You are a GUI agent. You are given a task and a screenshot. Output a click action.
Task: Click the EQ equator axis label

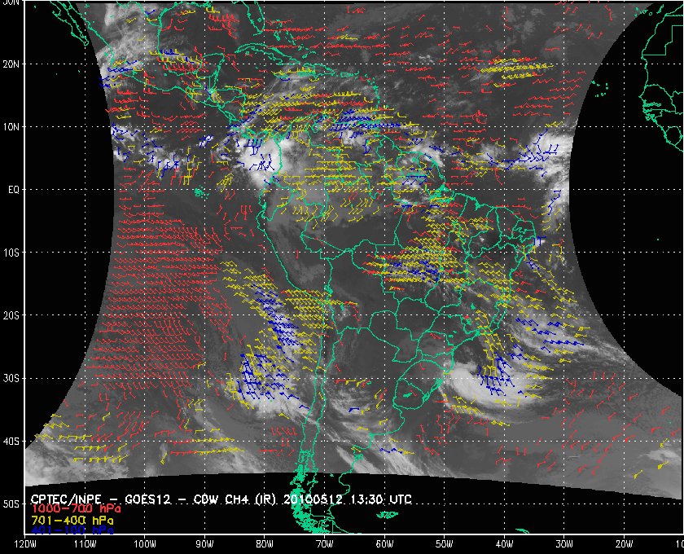click(x=13, y=190)
